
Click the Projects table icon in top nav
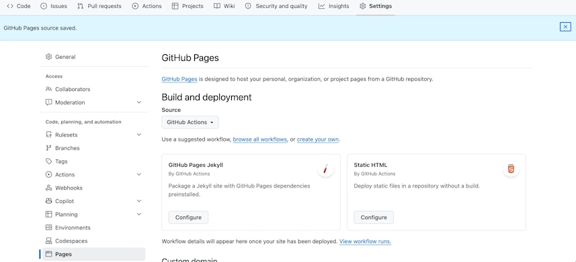tap(175, 6)
